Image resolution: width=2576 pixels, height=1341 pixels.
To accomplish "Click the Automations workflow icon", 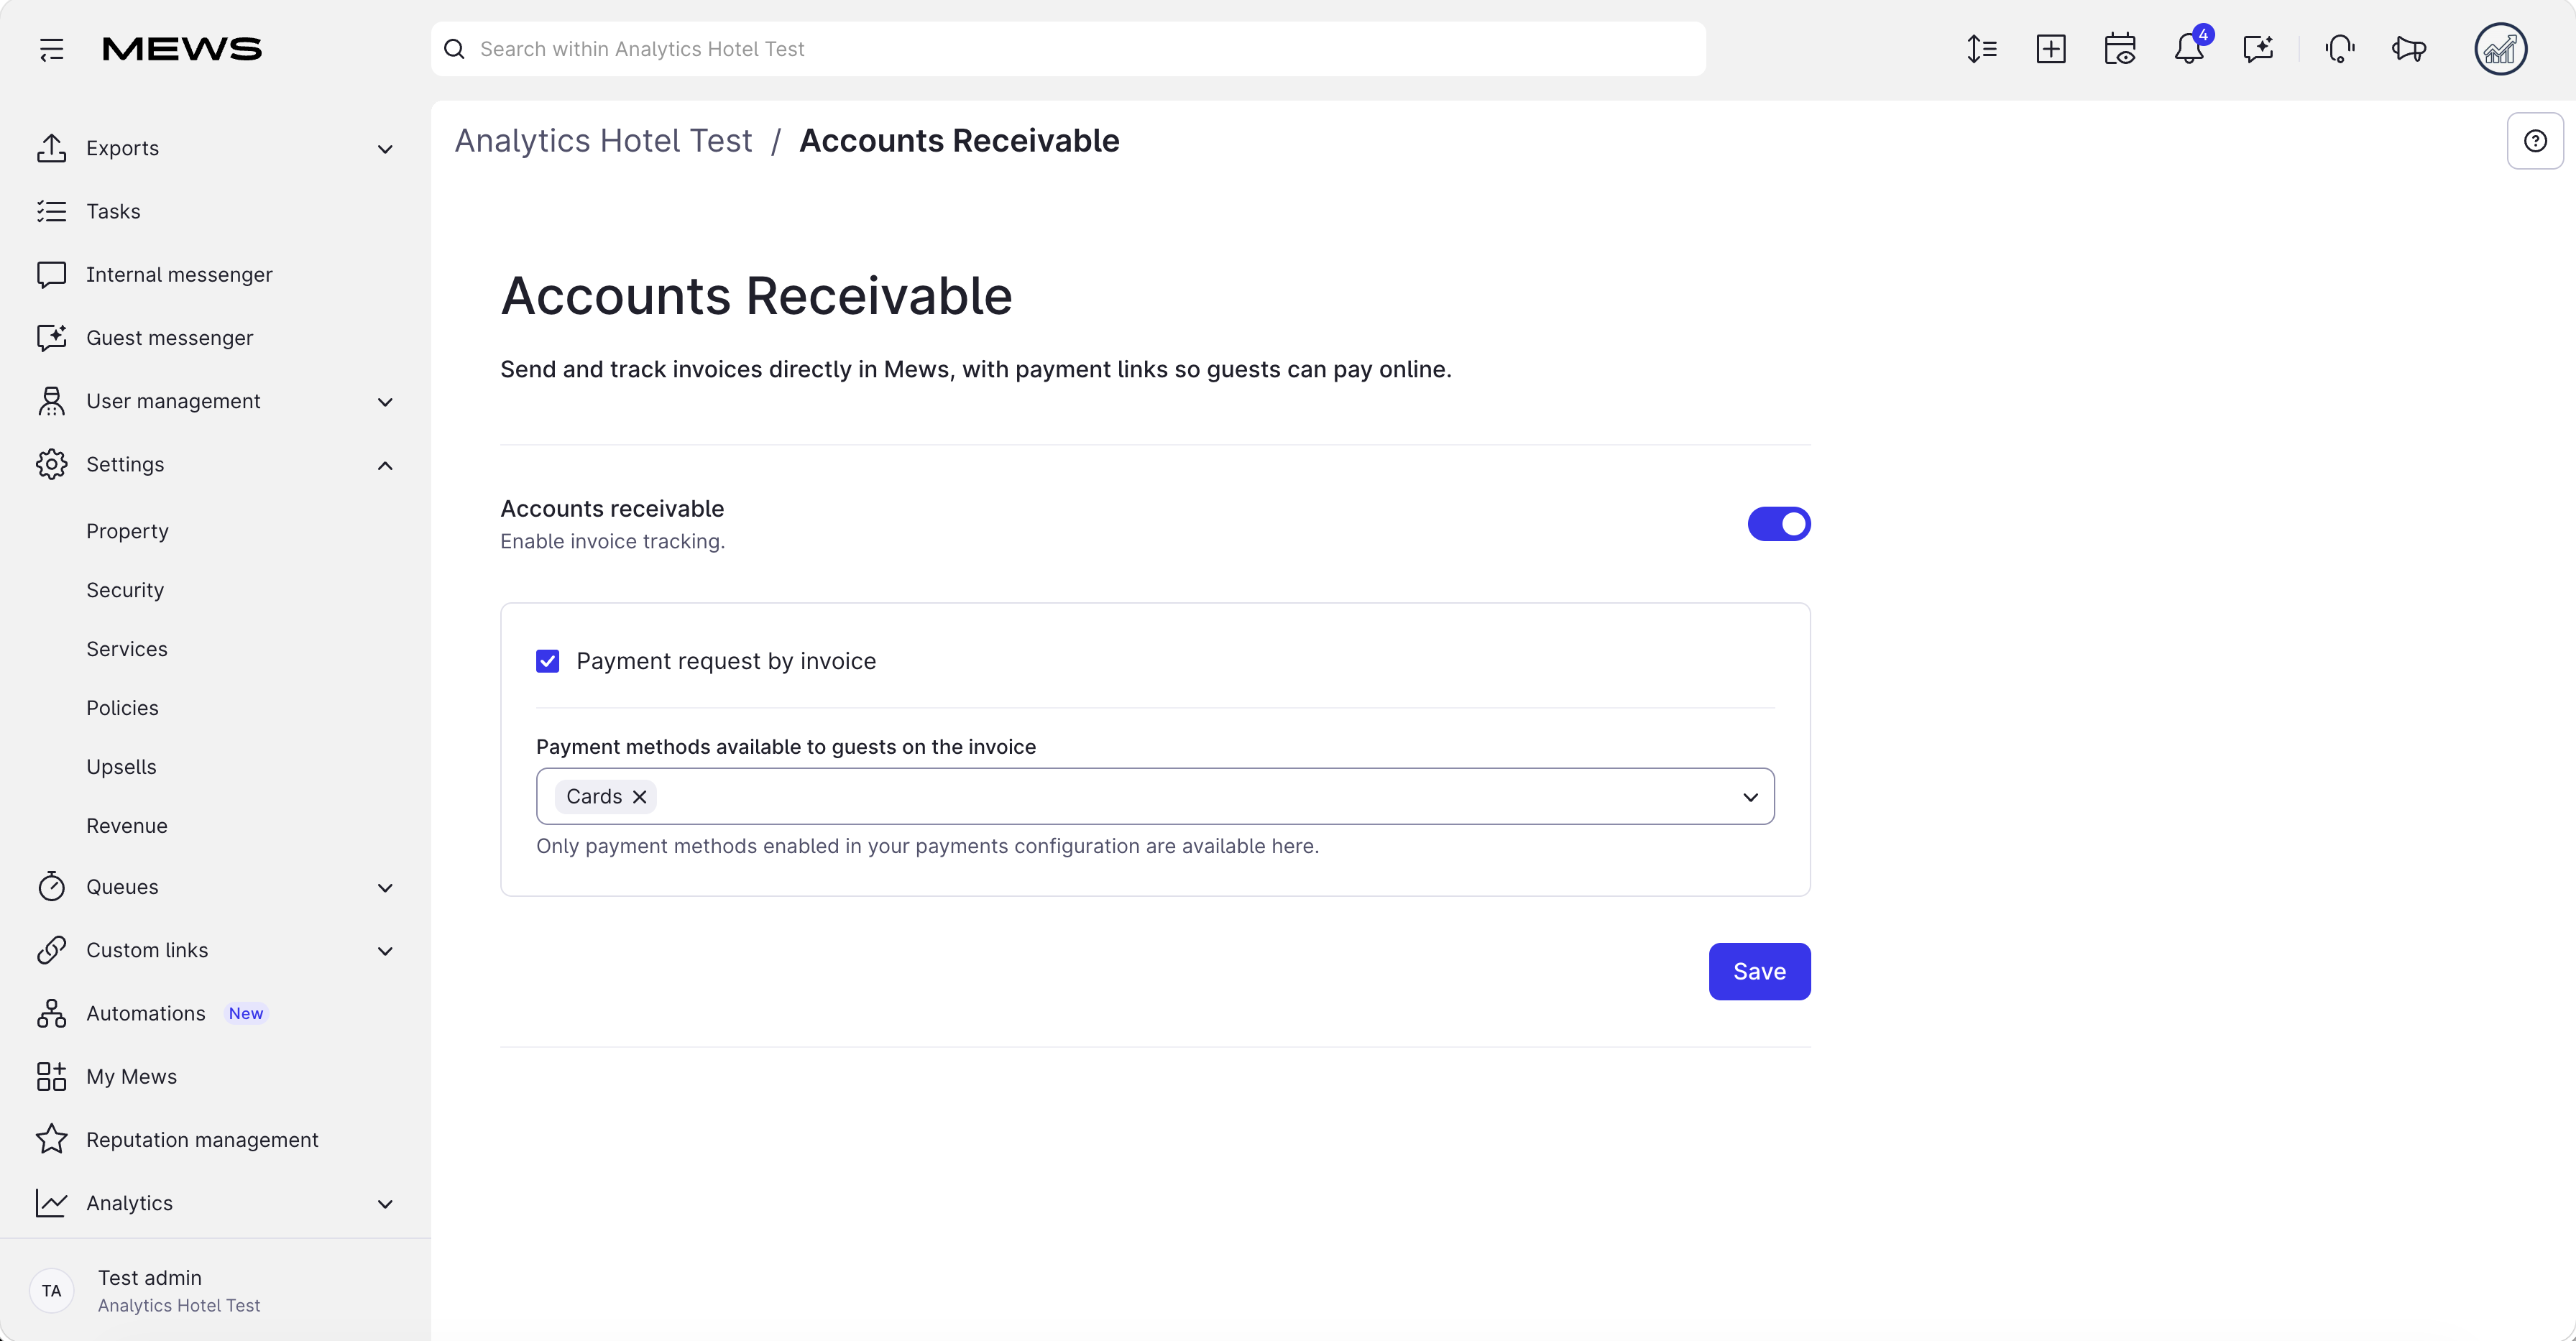I will pyautogui.click(x=51, y=1013).
